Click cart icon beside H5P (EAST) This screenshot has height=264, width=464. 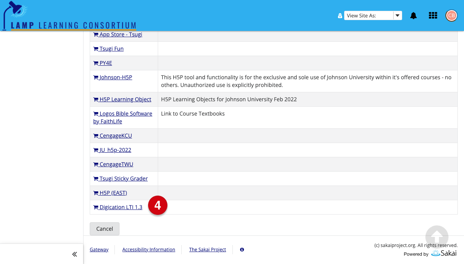96,193
